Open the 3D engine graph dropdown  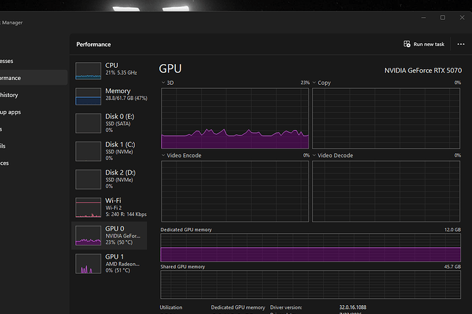163,83
